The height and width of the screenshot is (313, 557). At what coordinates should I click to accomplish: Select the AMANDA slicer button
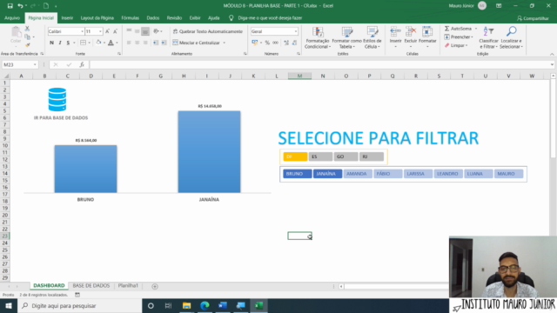click(x=358, y=174)
